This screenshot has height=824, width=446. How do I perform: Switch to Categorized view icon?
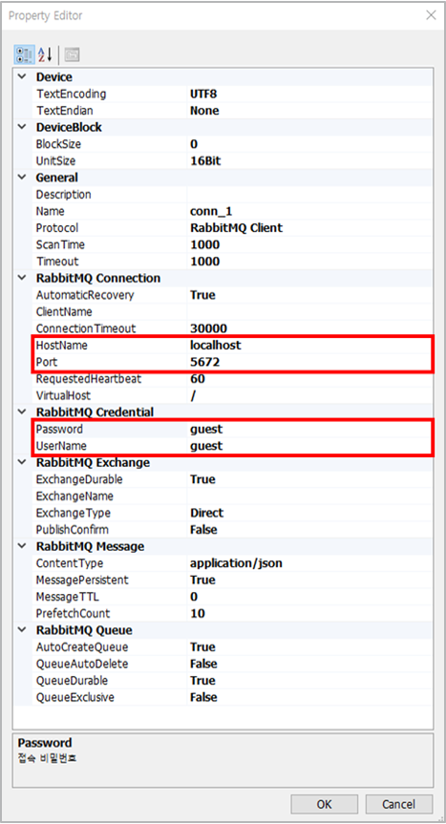25,54
